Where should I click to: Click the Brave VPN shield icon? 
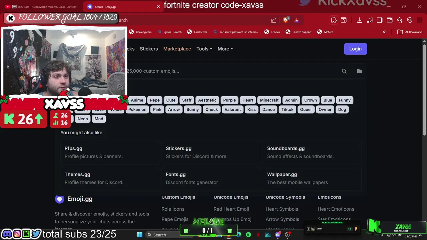click(410, 20)
